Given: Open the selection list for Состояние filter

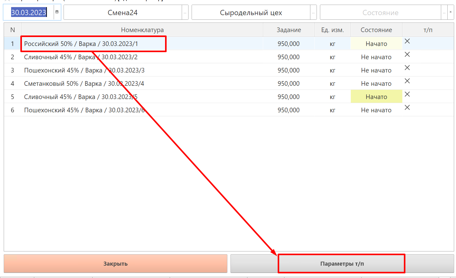Looking at the screenshot, I should pos(444,12).
